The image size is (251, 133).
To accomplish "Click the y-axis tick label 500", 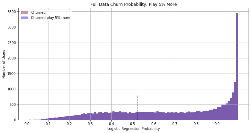I will [x=13, y=105].
